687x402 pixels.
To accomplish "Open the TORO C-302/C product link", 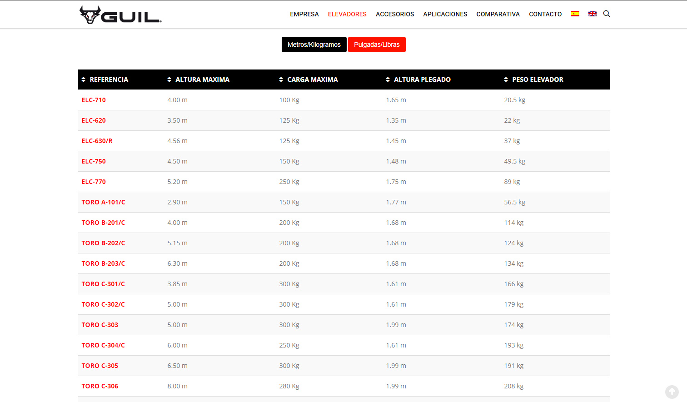I will 103,304.
